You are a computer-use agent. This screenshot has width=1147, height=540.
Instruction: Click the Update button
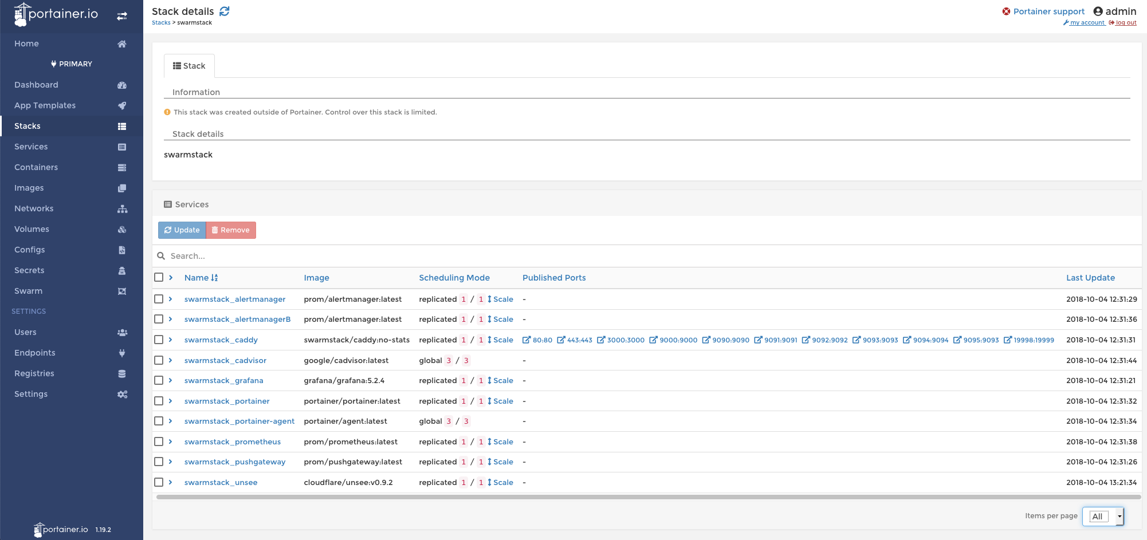181,230
